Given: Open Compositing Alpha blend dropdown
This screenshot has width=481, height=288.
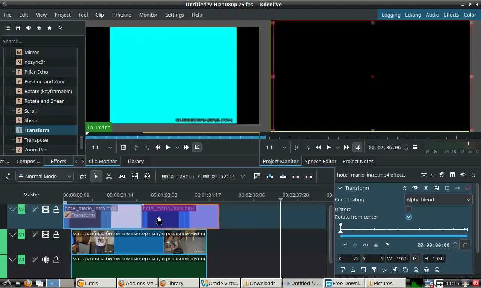Looking at the screenshot, I should [438, 199].
